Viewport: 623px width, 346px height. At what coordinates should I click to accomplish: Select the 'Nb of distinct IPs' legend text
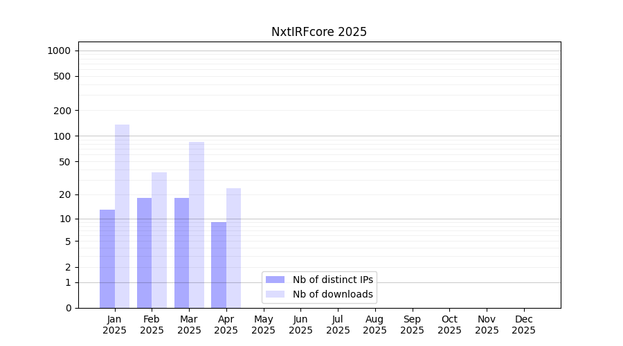click(333, 280)
